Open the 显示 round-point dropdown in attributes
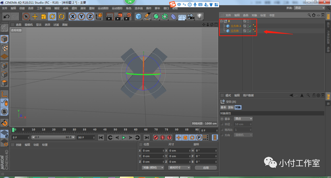The image size is (331, 178). coord(243,119)
